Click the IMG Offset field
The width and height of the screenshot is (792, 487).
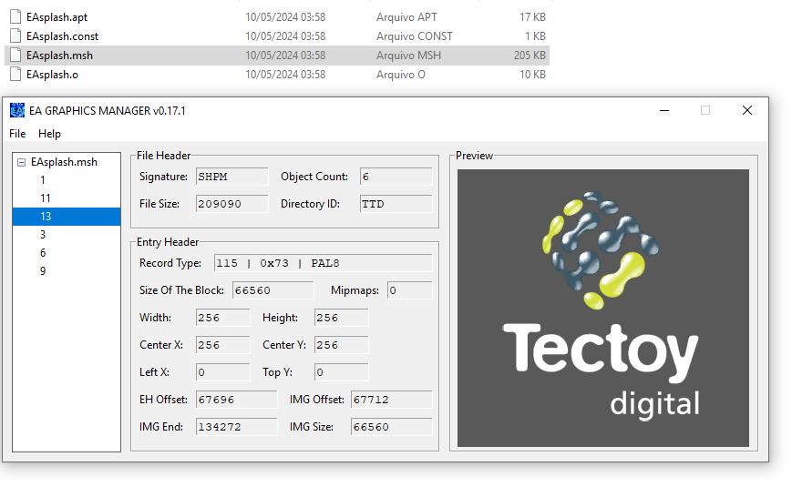click(391, 400)
